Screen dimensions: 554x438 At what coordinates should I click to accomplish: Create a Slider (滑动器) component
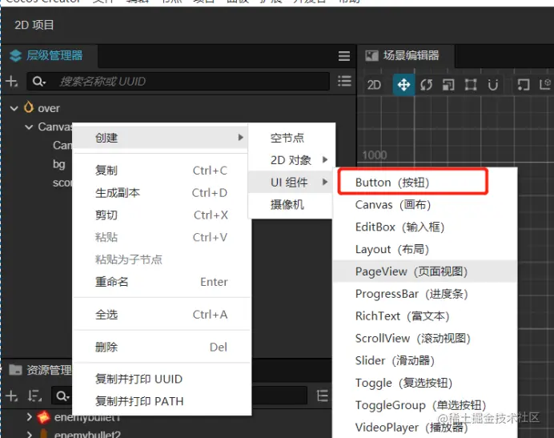(425, 360)
